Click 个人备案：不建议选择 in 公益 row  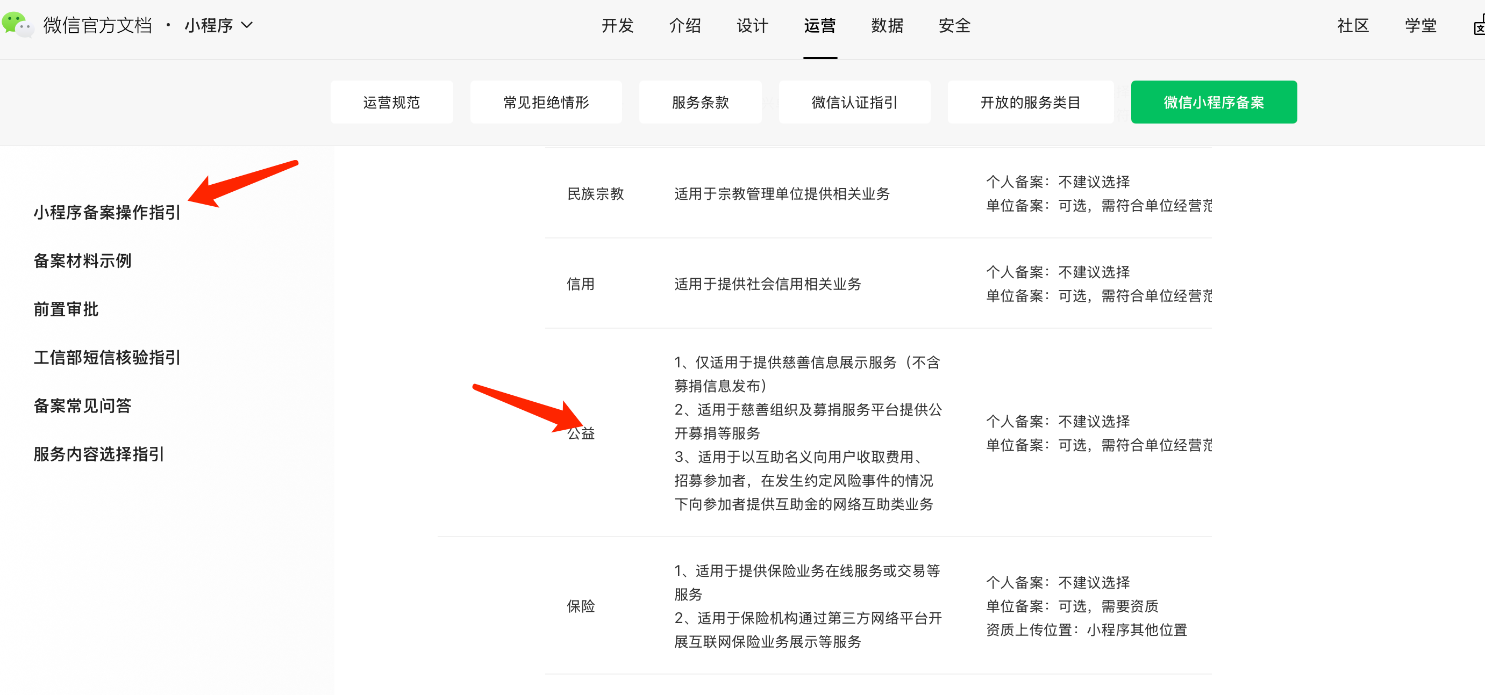(1058, 422)
